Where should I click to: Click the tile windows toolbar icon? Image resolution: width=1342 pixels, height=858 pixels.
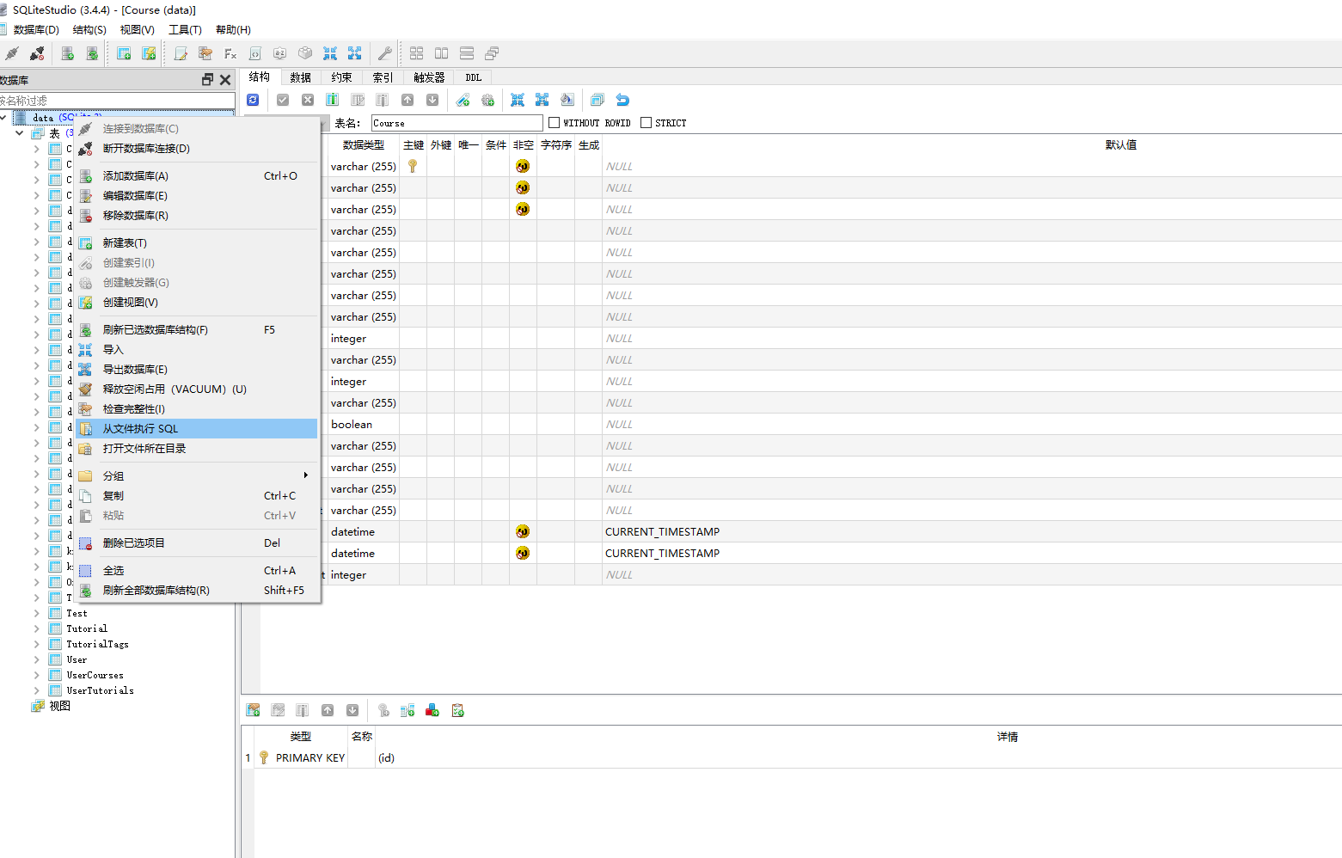point(416,53)
